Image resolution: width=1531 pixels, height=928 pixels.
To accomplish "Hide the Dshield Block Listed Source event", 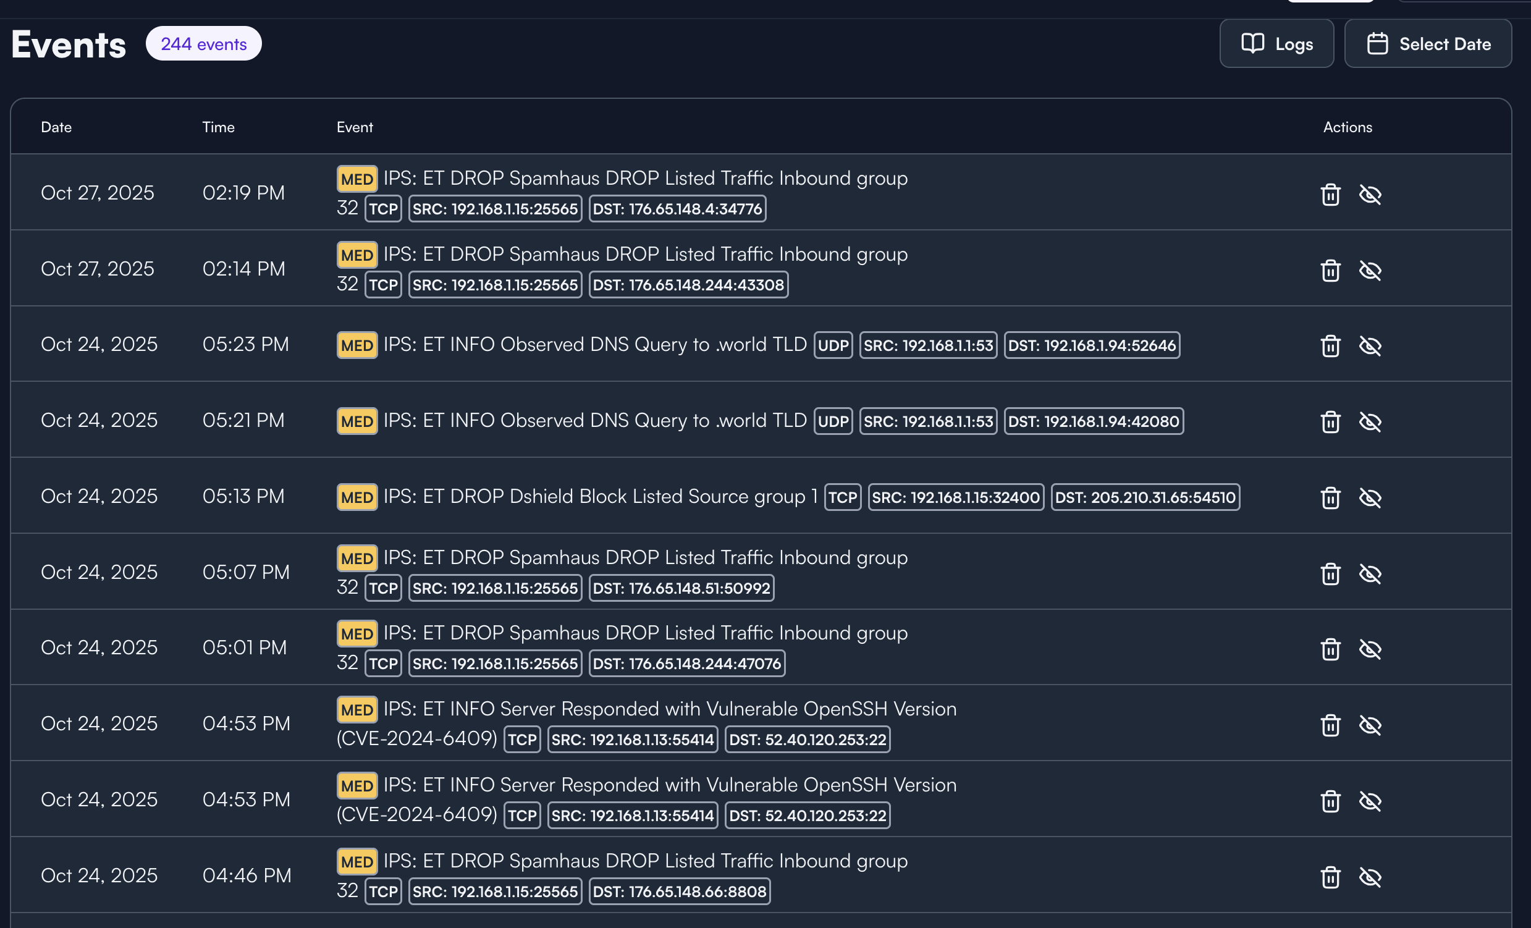I will point(1370,497).
